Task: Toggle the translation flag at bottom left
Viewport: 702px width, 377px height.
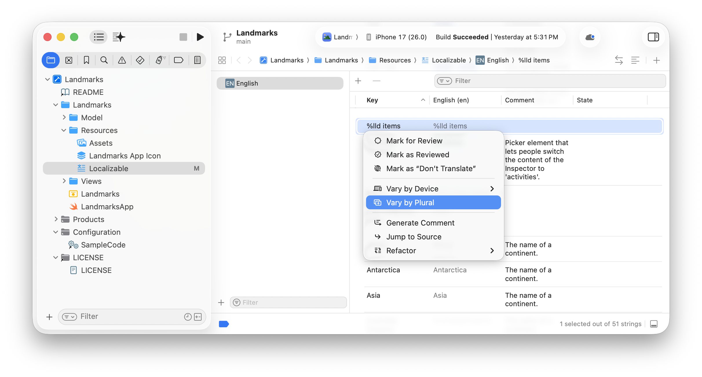Action: (224, 324)
